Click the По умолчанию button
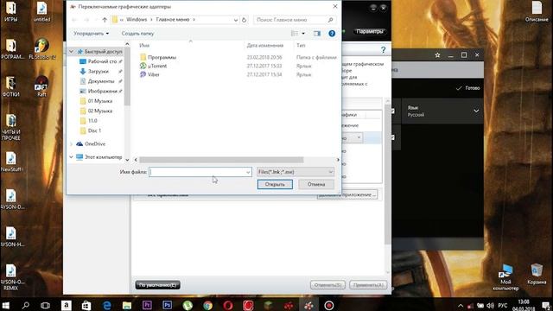 pos(157,285)
